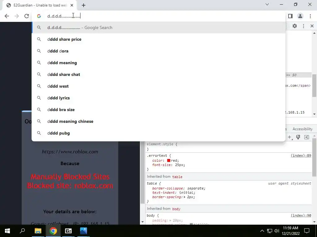Click Chrome icon in taskbar

[53, 231]
